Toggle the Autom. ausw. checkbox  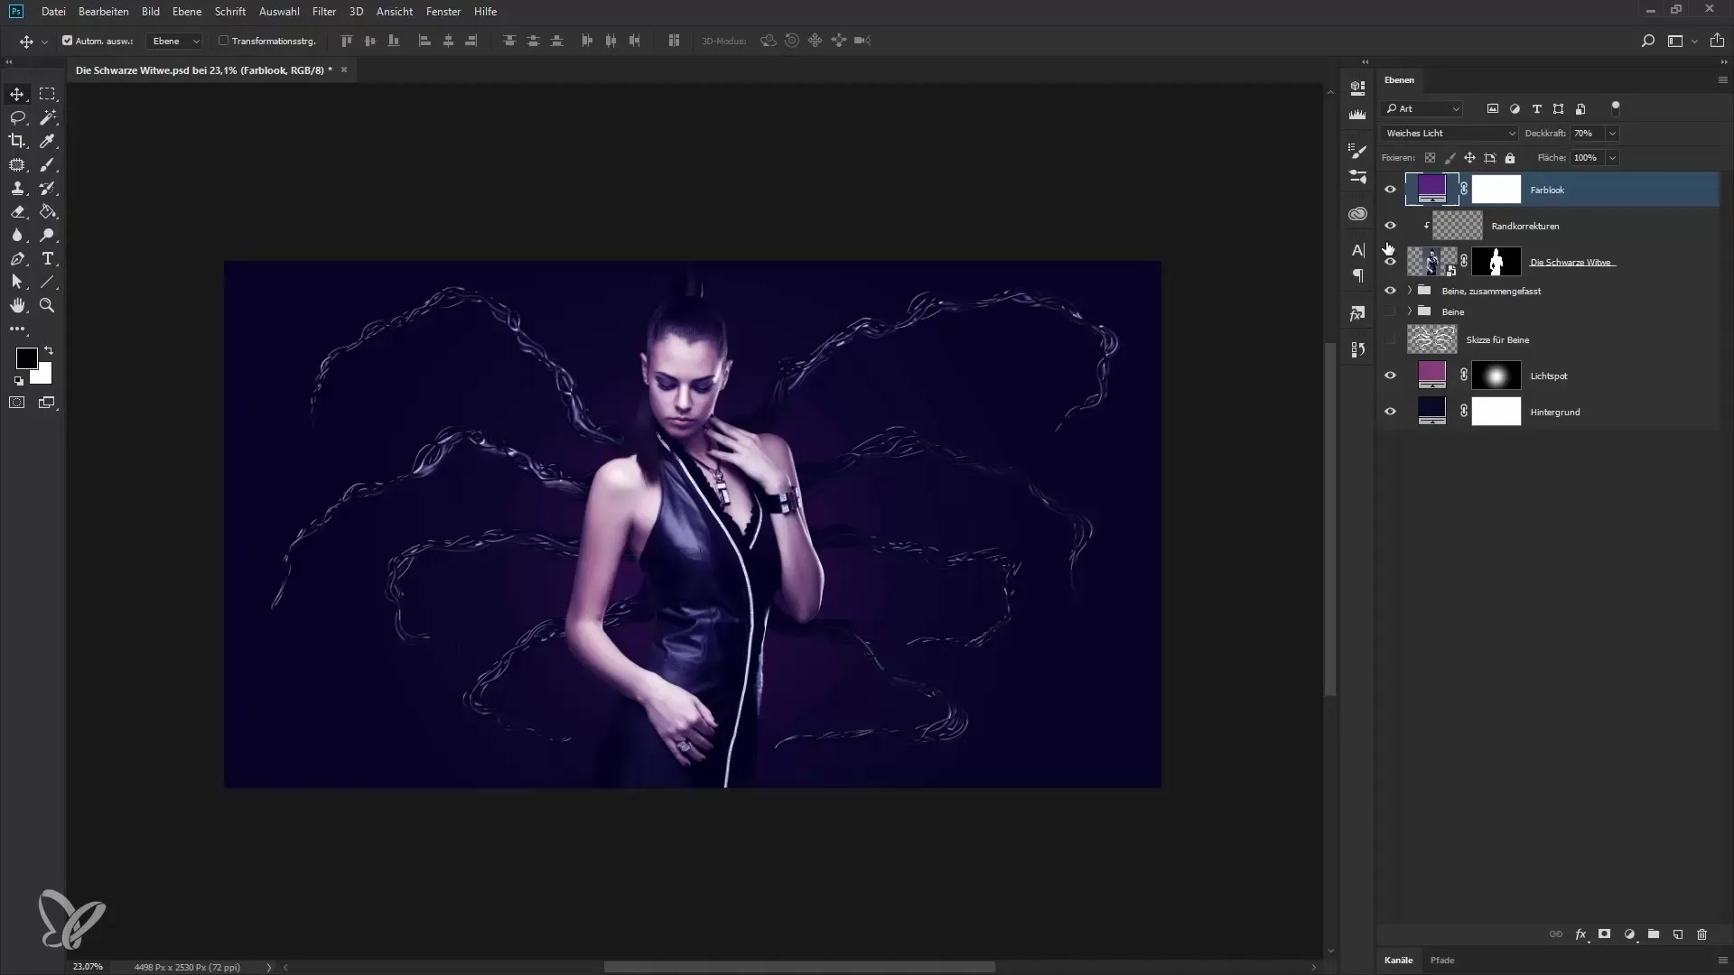(x=67, y=41)
